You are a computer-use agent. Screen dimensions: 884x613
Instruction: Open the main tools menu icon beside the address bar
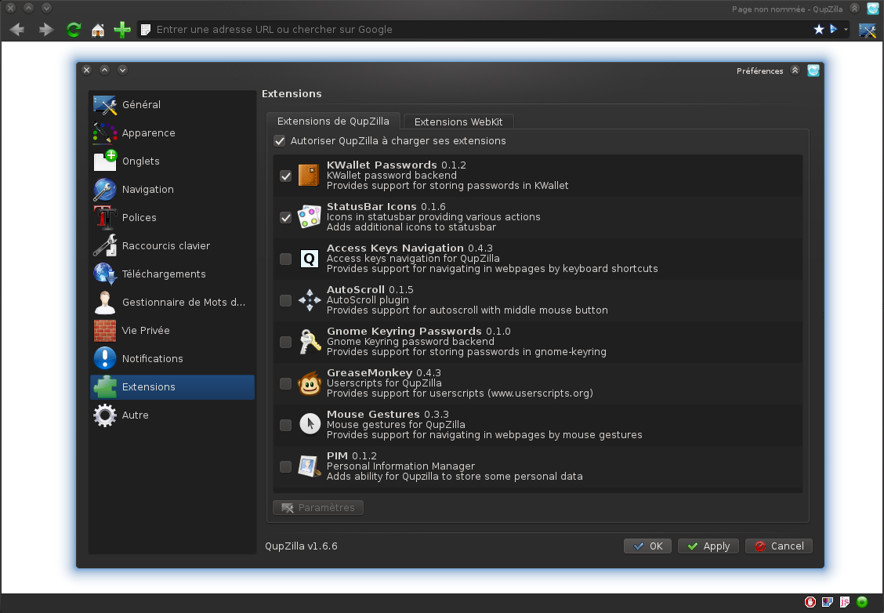click(x=867, y=30)
